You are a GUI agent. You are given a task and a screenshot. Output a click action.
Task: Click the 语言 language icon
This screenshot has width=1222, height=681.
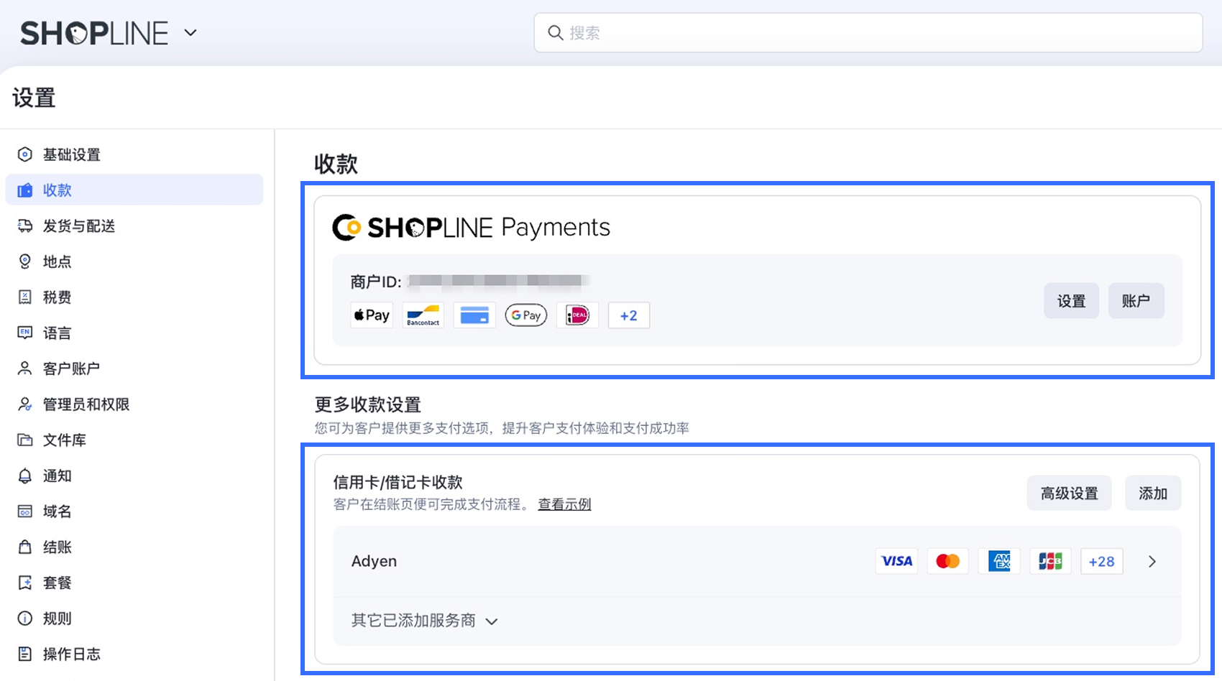point(25,333)
